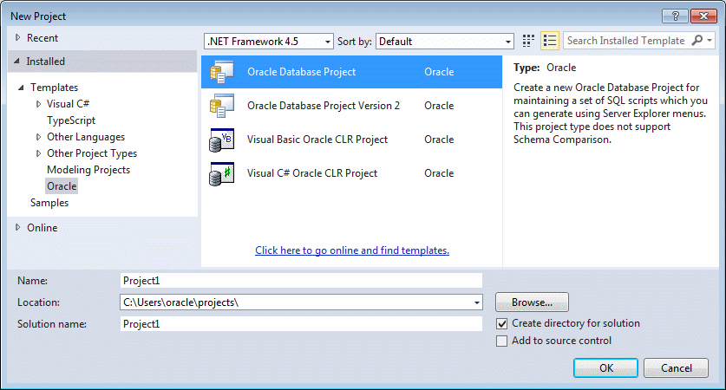Viewport: 726px width, 390px height.
Task: Open the dialog help question mark button
Action: pyautogui.click(x=675, y=16)
